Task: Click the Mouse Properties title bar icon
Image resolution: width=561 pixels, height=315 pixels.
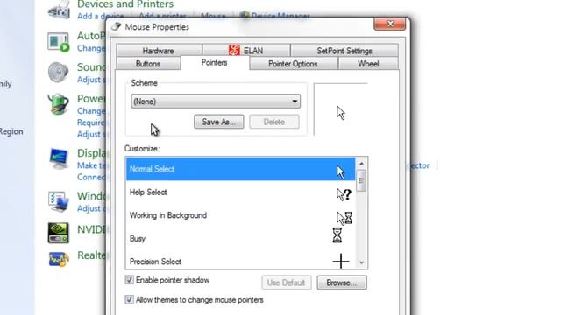Action: 116,27
